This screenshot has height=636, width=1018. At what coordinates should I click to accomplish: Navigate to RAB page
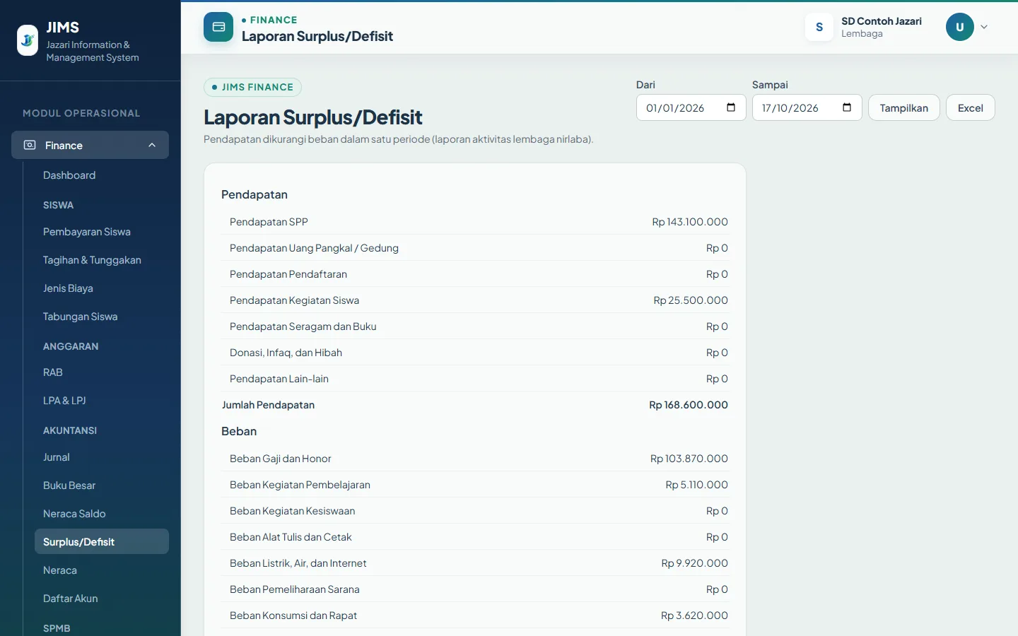tap(53, 372)
